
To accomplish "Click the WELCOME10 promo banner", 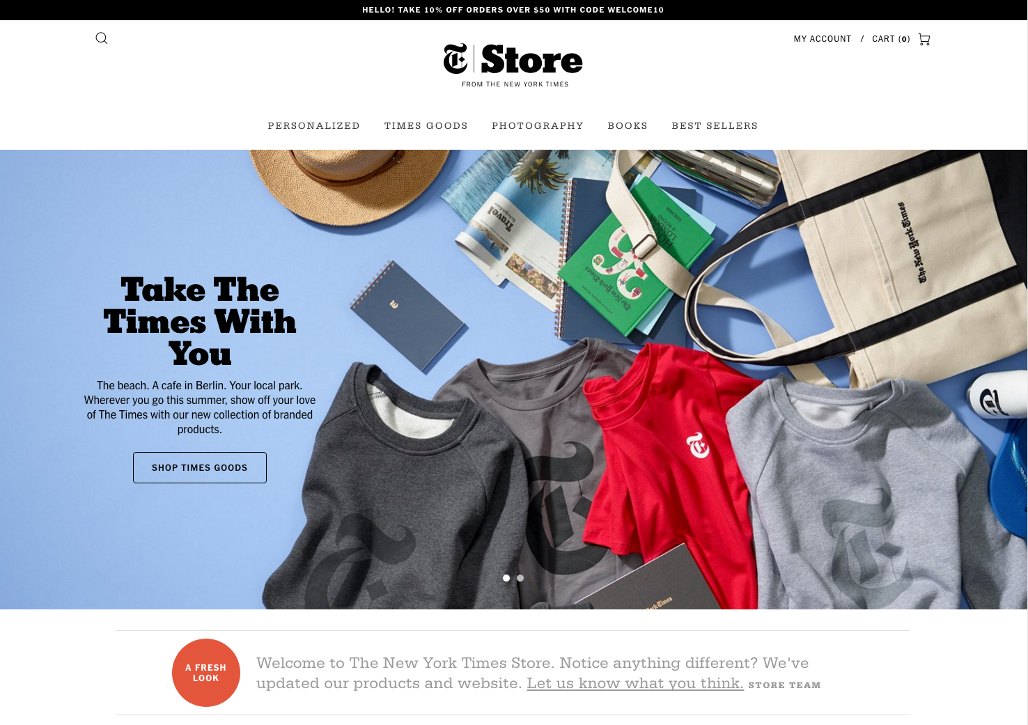I will tap(513, 10).
